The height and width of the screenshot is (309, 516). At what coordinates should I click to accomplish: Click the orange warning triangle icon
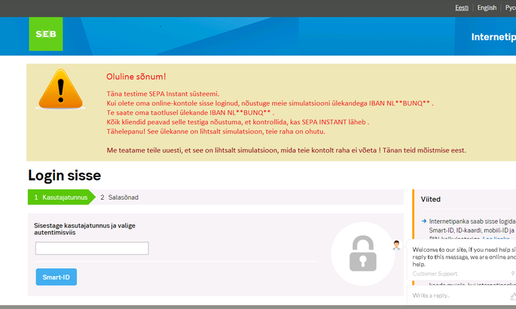tap(60, 89)
